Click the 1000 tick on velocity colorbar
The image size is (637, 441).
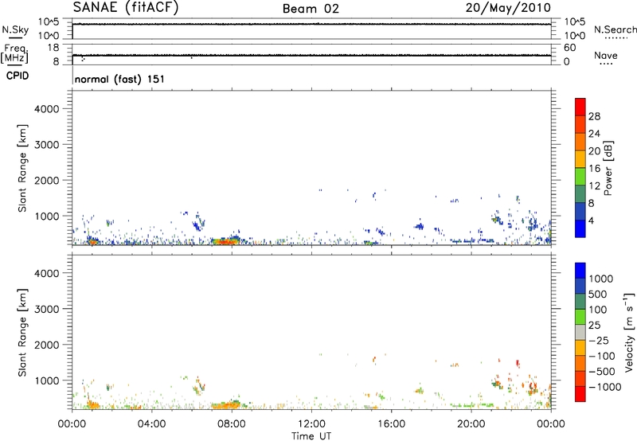[x=600, y=279]
